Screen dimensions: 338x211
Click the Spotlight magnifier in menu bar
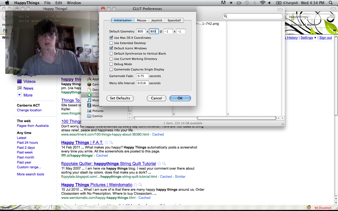pyautogui.click(x=331, y=3)
